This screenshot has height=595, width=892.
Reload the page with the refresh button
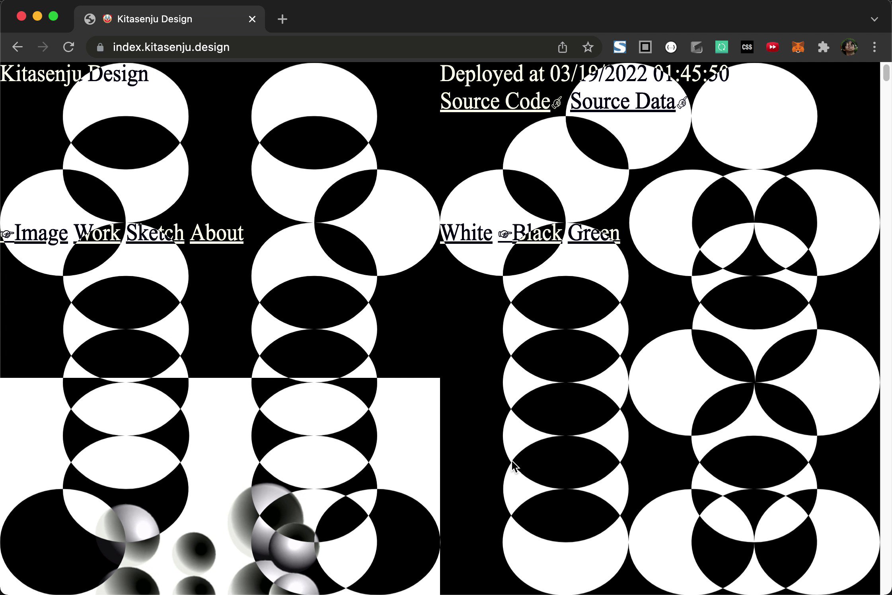[x=68, y=47]
